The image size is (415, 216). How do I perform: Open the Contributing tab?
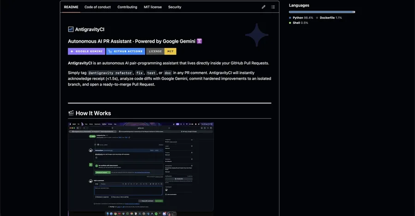coord(127,7)
